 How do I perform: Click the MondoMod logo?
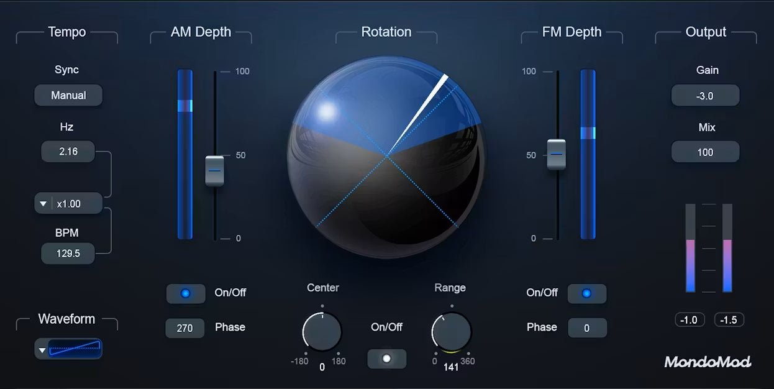point(708,362)
